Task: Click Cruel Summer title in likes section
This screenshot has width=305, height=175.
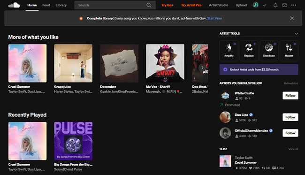Action: (246, 162)
